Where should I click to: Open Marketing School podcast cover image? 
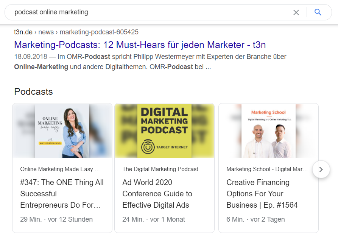point(269,131)
